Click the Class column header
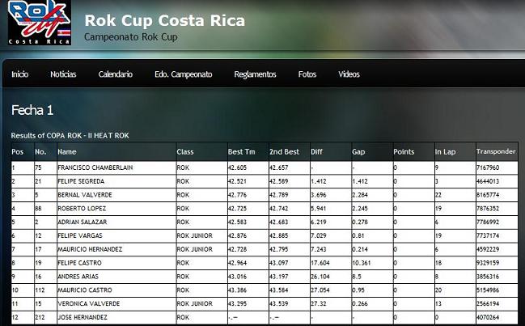Viewport: 525px width, 326px height. click(x=185, y=151)
